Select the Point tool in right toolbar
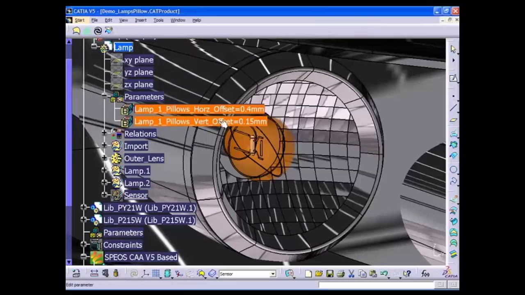Image resolution: width=525 pixels, height=295 pixels. 453,97
